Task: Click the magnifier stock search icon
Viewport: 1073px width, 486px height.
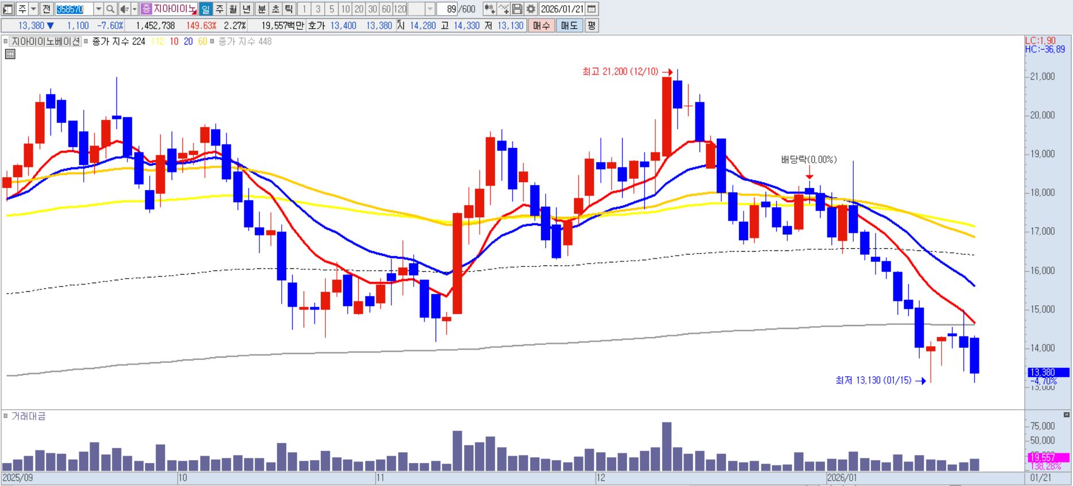Action: point(111,9)
